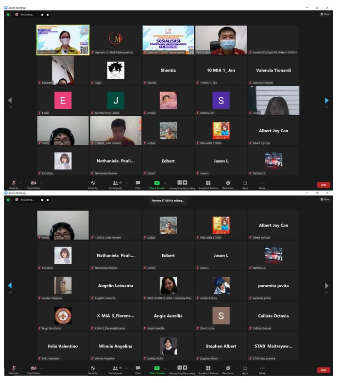Unmute the microphone in the top Zoom window
The image size is (342, 383).
tap(14, 184)
